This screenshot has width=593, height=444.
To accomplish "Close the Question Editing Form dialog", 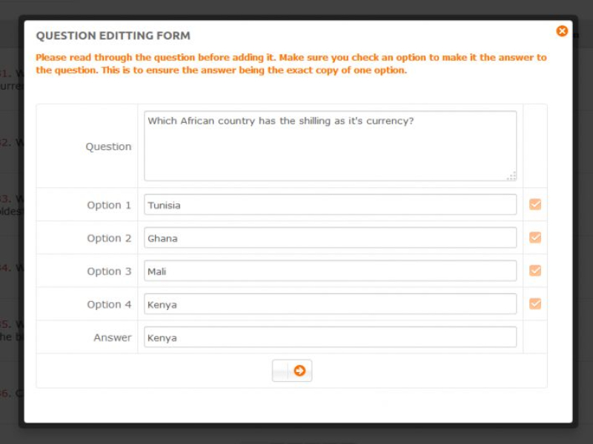I will pyautogui.click(x=562, y=31).
